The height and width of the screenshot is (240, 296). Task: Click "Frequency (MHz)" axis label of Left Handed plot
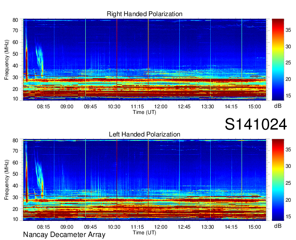(7, 180)
